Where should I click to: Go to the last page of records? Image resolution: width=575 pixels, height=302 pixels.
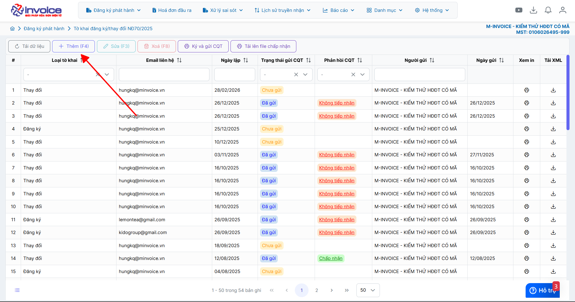click(x=347, y=290)
